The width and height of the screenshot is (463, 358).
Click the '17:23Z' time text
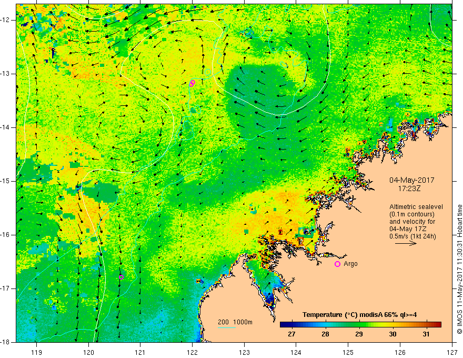[409, 188]
